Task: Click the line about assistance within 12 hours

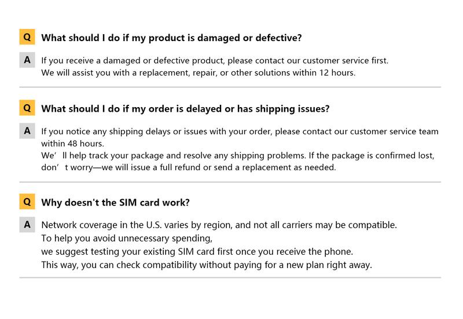Action: [x=198, y=73]
